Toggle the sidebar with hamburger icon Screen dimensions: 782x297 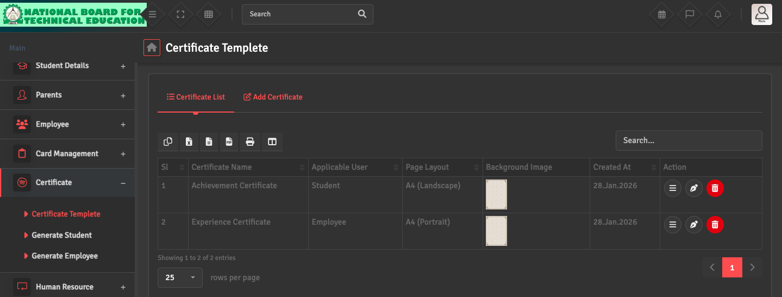tap(153, 15)
